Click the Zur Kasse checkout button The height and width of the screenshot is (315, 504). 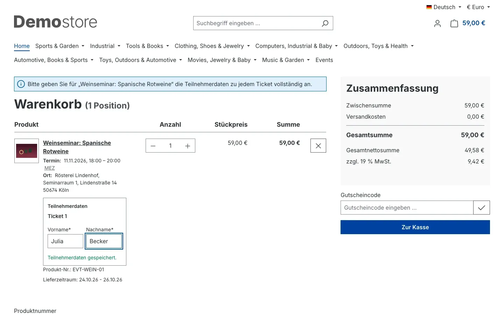click(x=415, y=227)
